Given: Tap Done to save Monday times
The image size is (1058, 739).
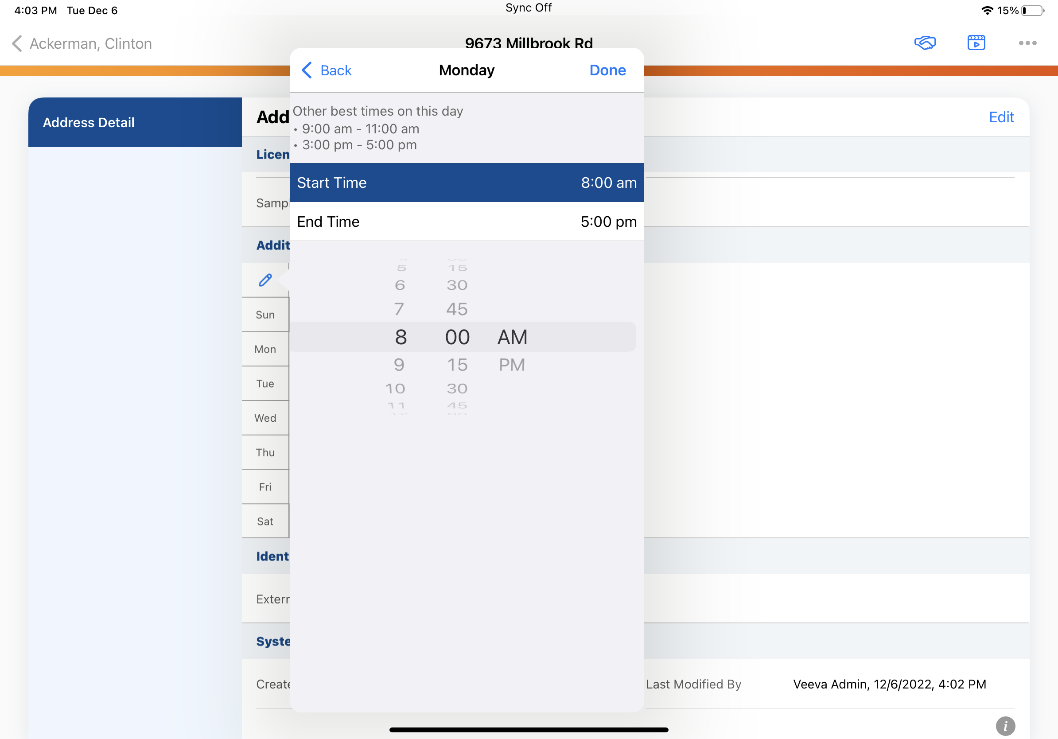Looking at the screenshot, I should [607, 70].
